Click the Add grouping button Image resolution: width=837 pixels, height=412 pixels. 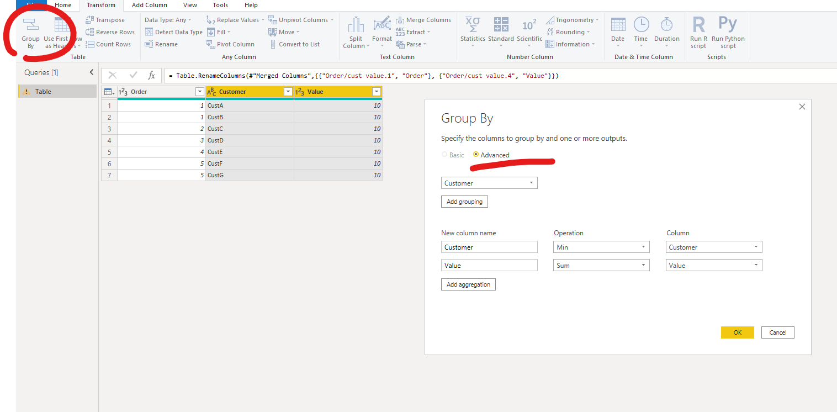coord(464,202)
